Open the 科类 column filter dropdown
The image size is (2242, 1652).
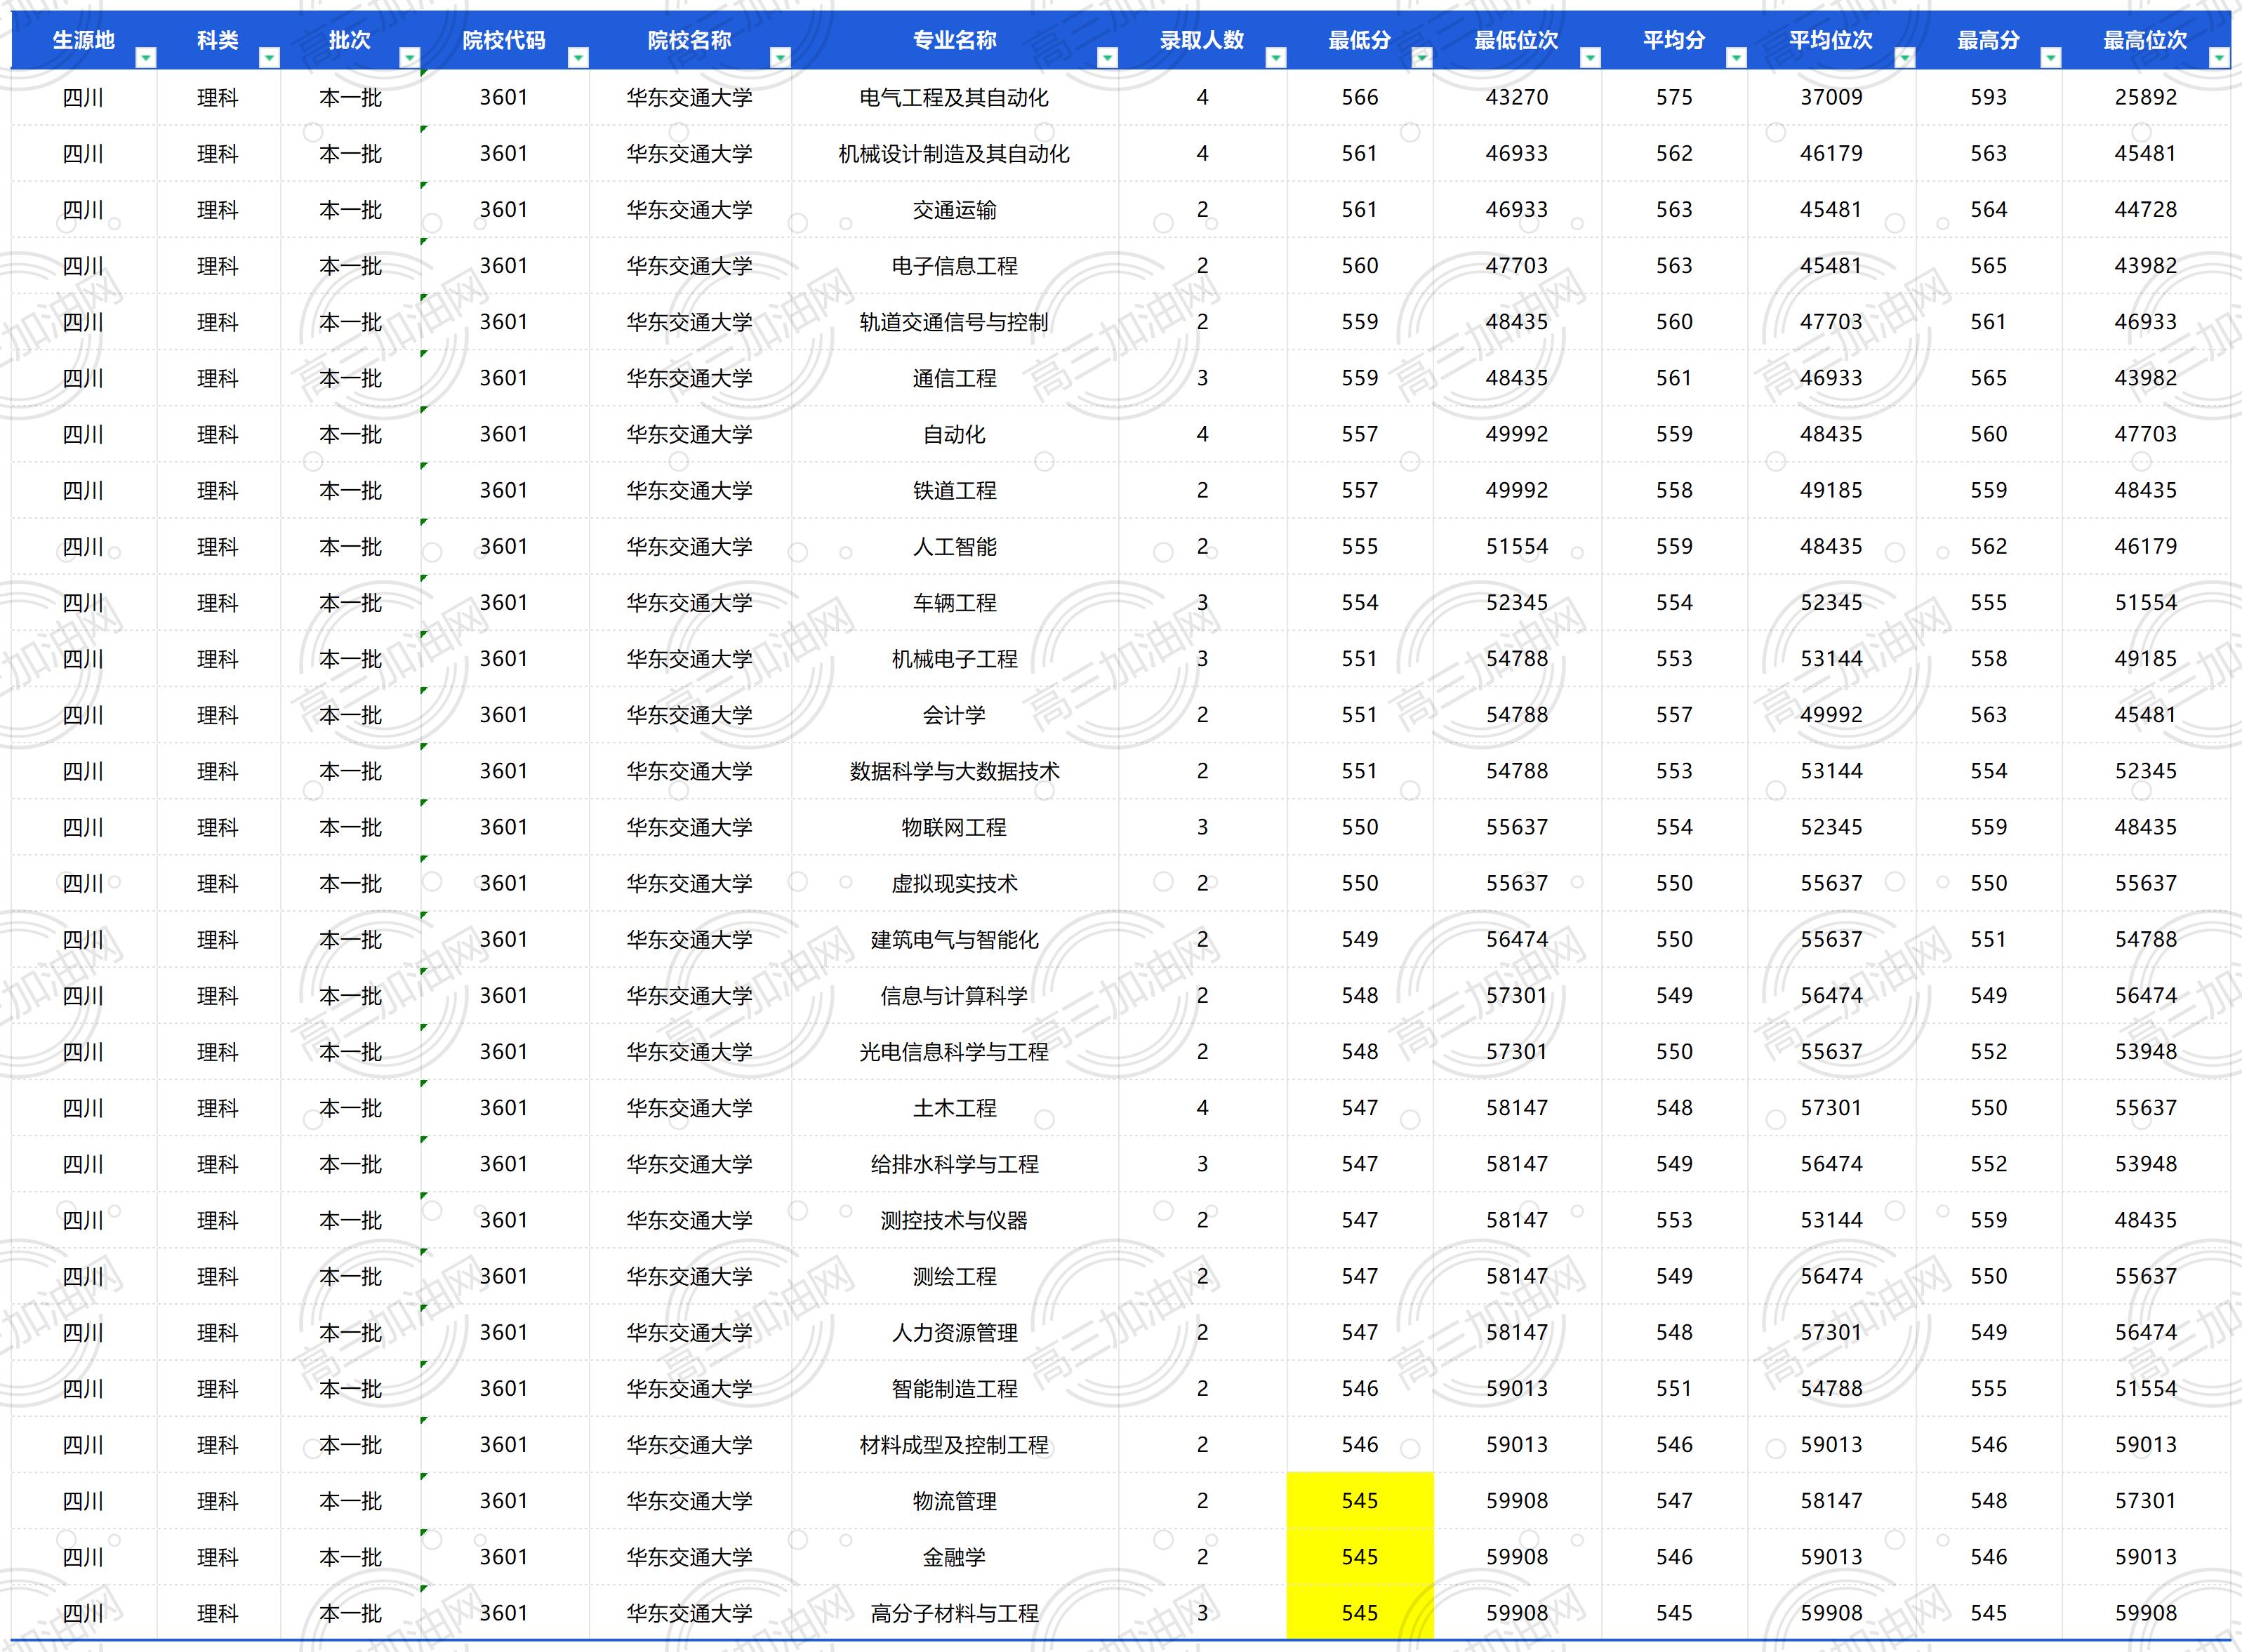[x=269, y=58]
